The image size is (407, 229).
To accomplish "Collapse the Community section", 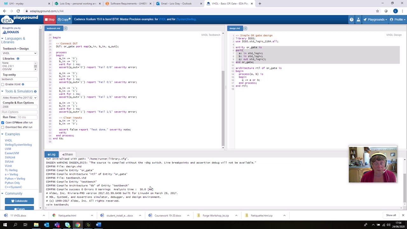I will pos(12,193).
